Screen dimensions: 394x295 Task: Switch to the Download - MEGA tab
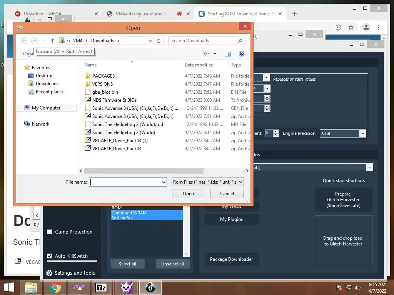point(57,14)
